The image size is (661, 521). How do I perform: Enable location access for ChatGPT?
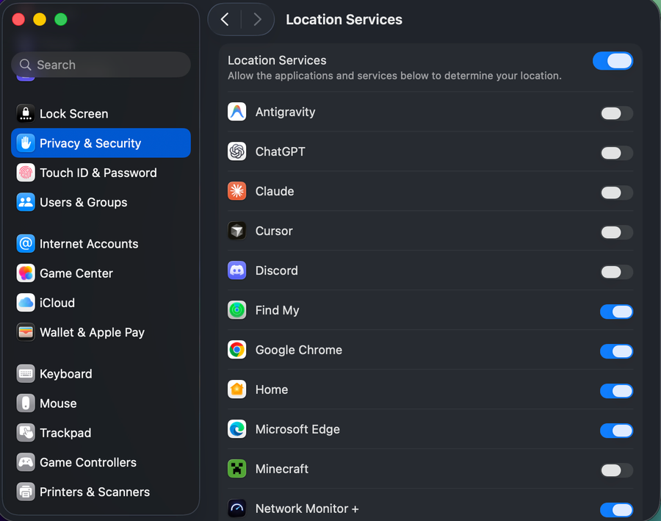616,153
